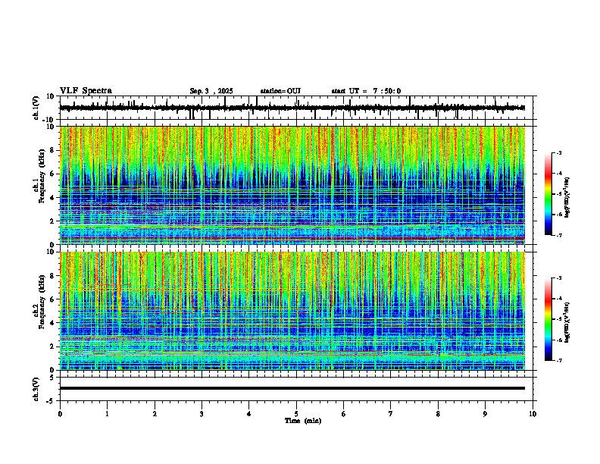The image size is (600, 464).
Task: Click time axis tick label "5"
Action: [x=296, y=414]
